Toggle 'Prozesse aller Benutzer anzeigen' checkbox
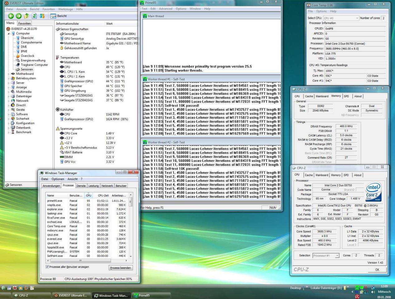 [47, 267]
